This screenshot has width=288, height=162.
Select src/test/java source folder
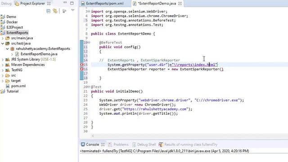[x=21, y=44]
